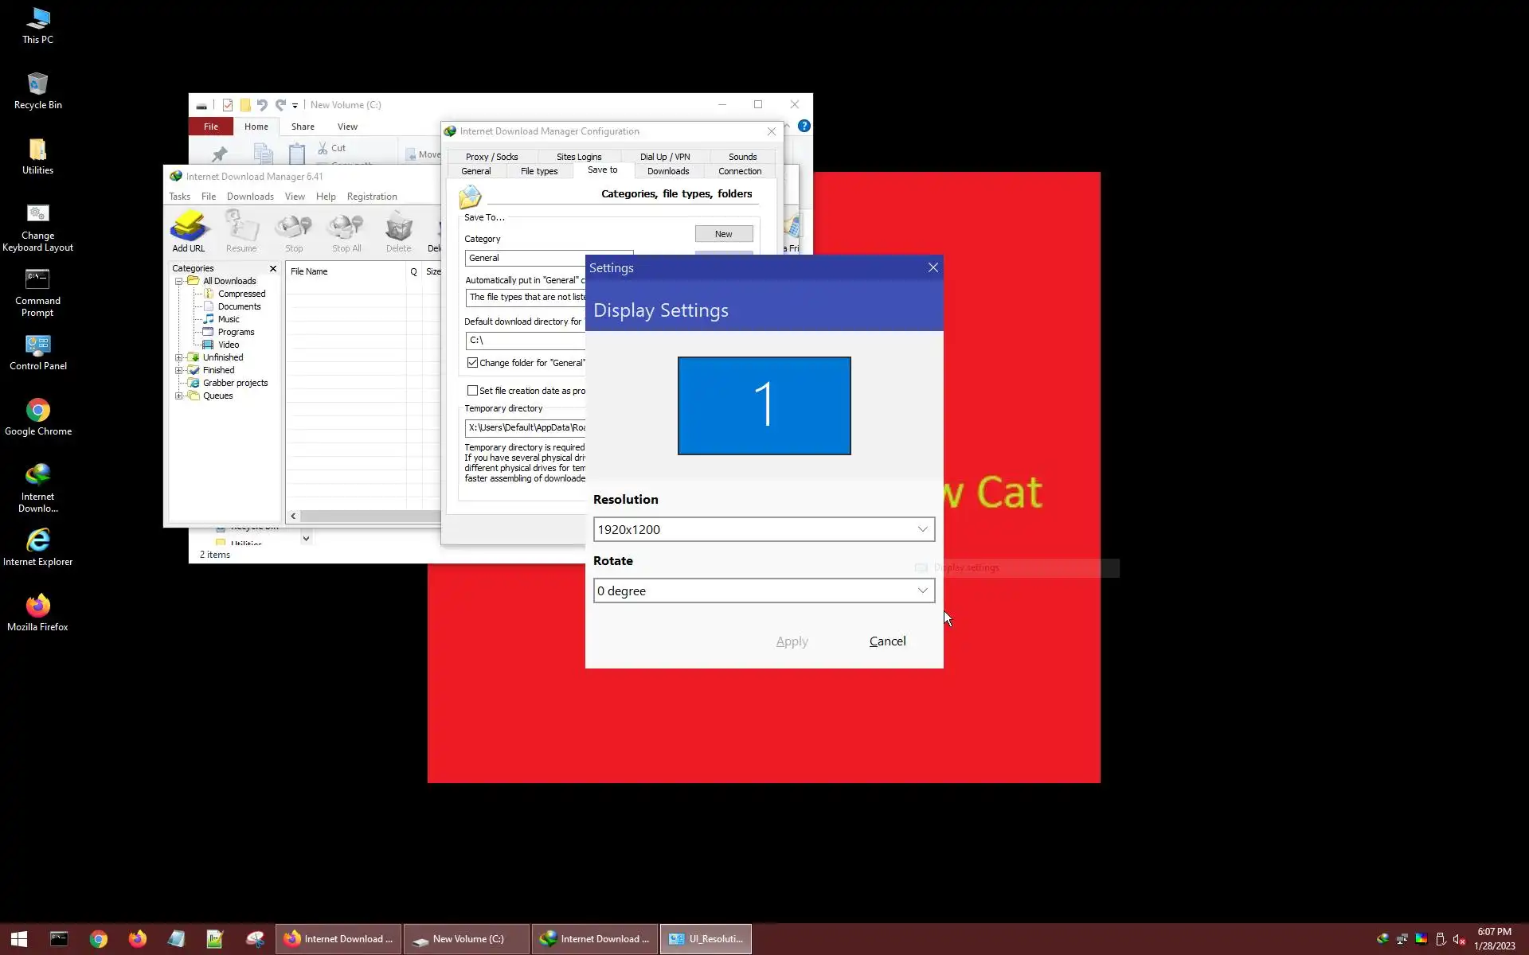Expand the Queues category tree node
Viewport: 1529px width, 955px height.
178,396
